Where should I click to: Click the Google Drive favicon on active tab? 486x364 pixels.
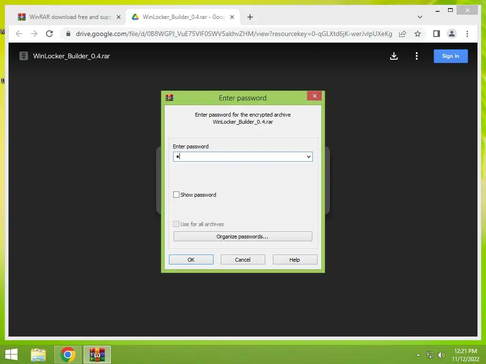[x=135, y=17]
